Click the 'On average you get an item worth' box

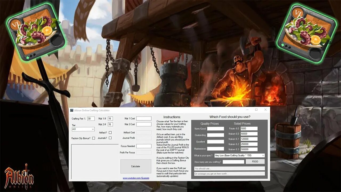pyautogui.click(x=229, y=174)
